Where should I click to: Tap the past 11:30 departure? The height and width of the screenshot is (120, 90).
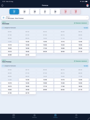coord(80,76)
